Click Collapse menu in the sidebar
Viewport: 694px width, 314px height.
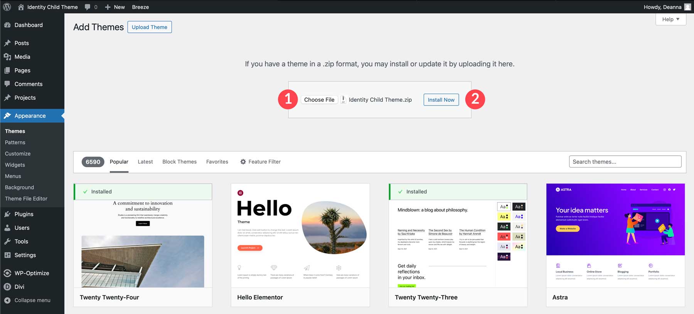point(32,301)
